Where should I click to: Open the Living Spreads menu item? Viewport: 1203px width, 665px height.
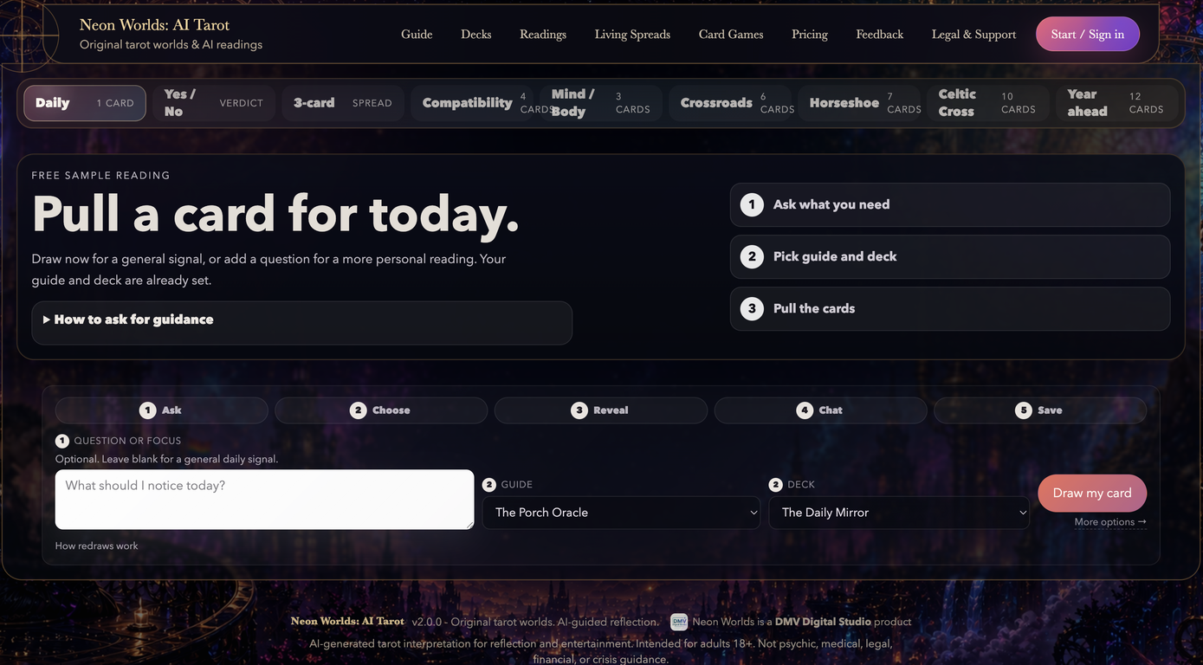click(632, 35)
